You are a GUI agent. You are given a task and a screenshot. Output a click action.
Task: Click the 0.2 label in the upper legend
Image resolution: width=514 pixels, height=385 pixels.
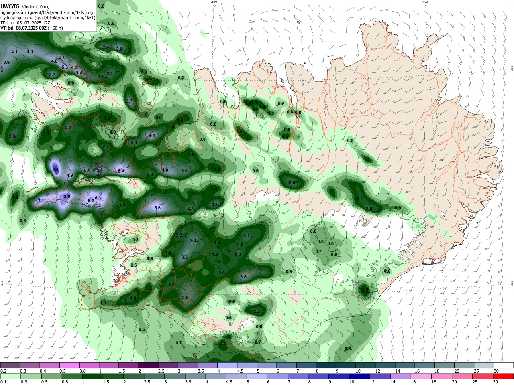tap(3, 371)
